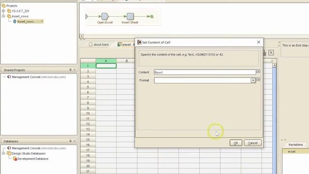Open the value selector arrow beside Content field
The width and height of the screenshot is (309, 174).
tap(258, 71)
